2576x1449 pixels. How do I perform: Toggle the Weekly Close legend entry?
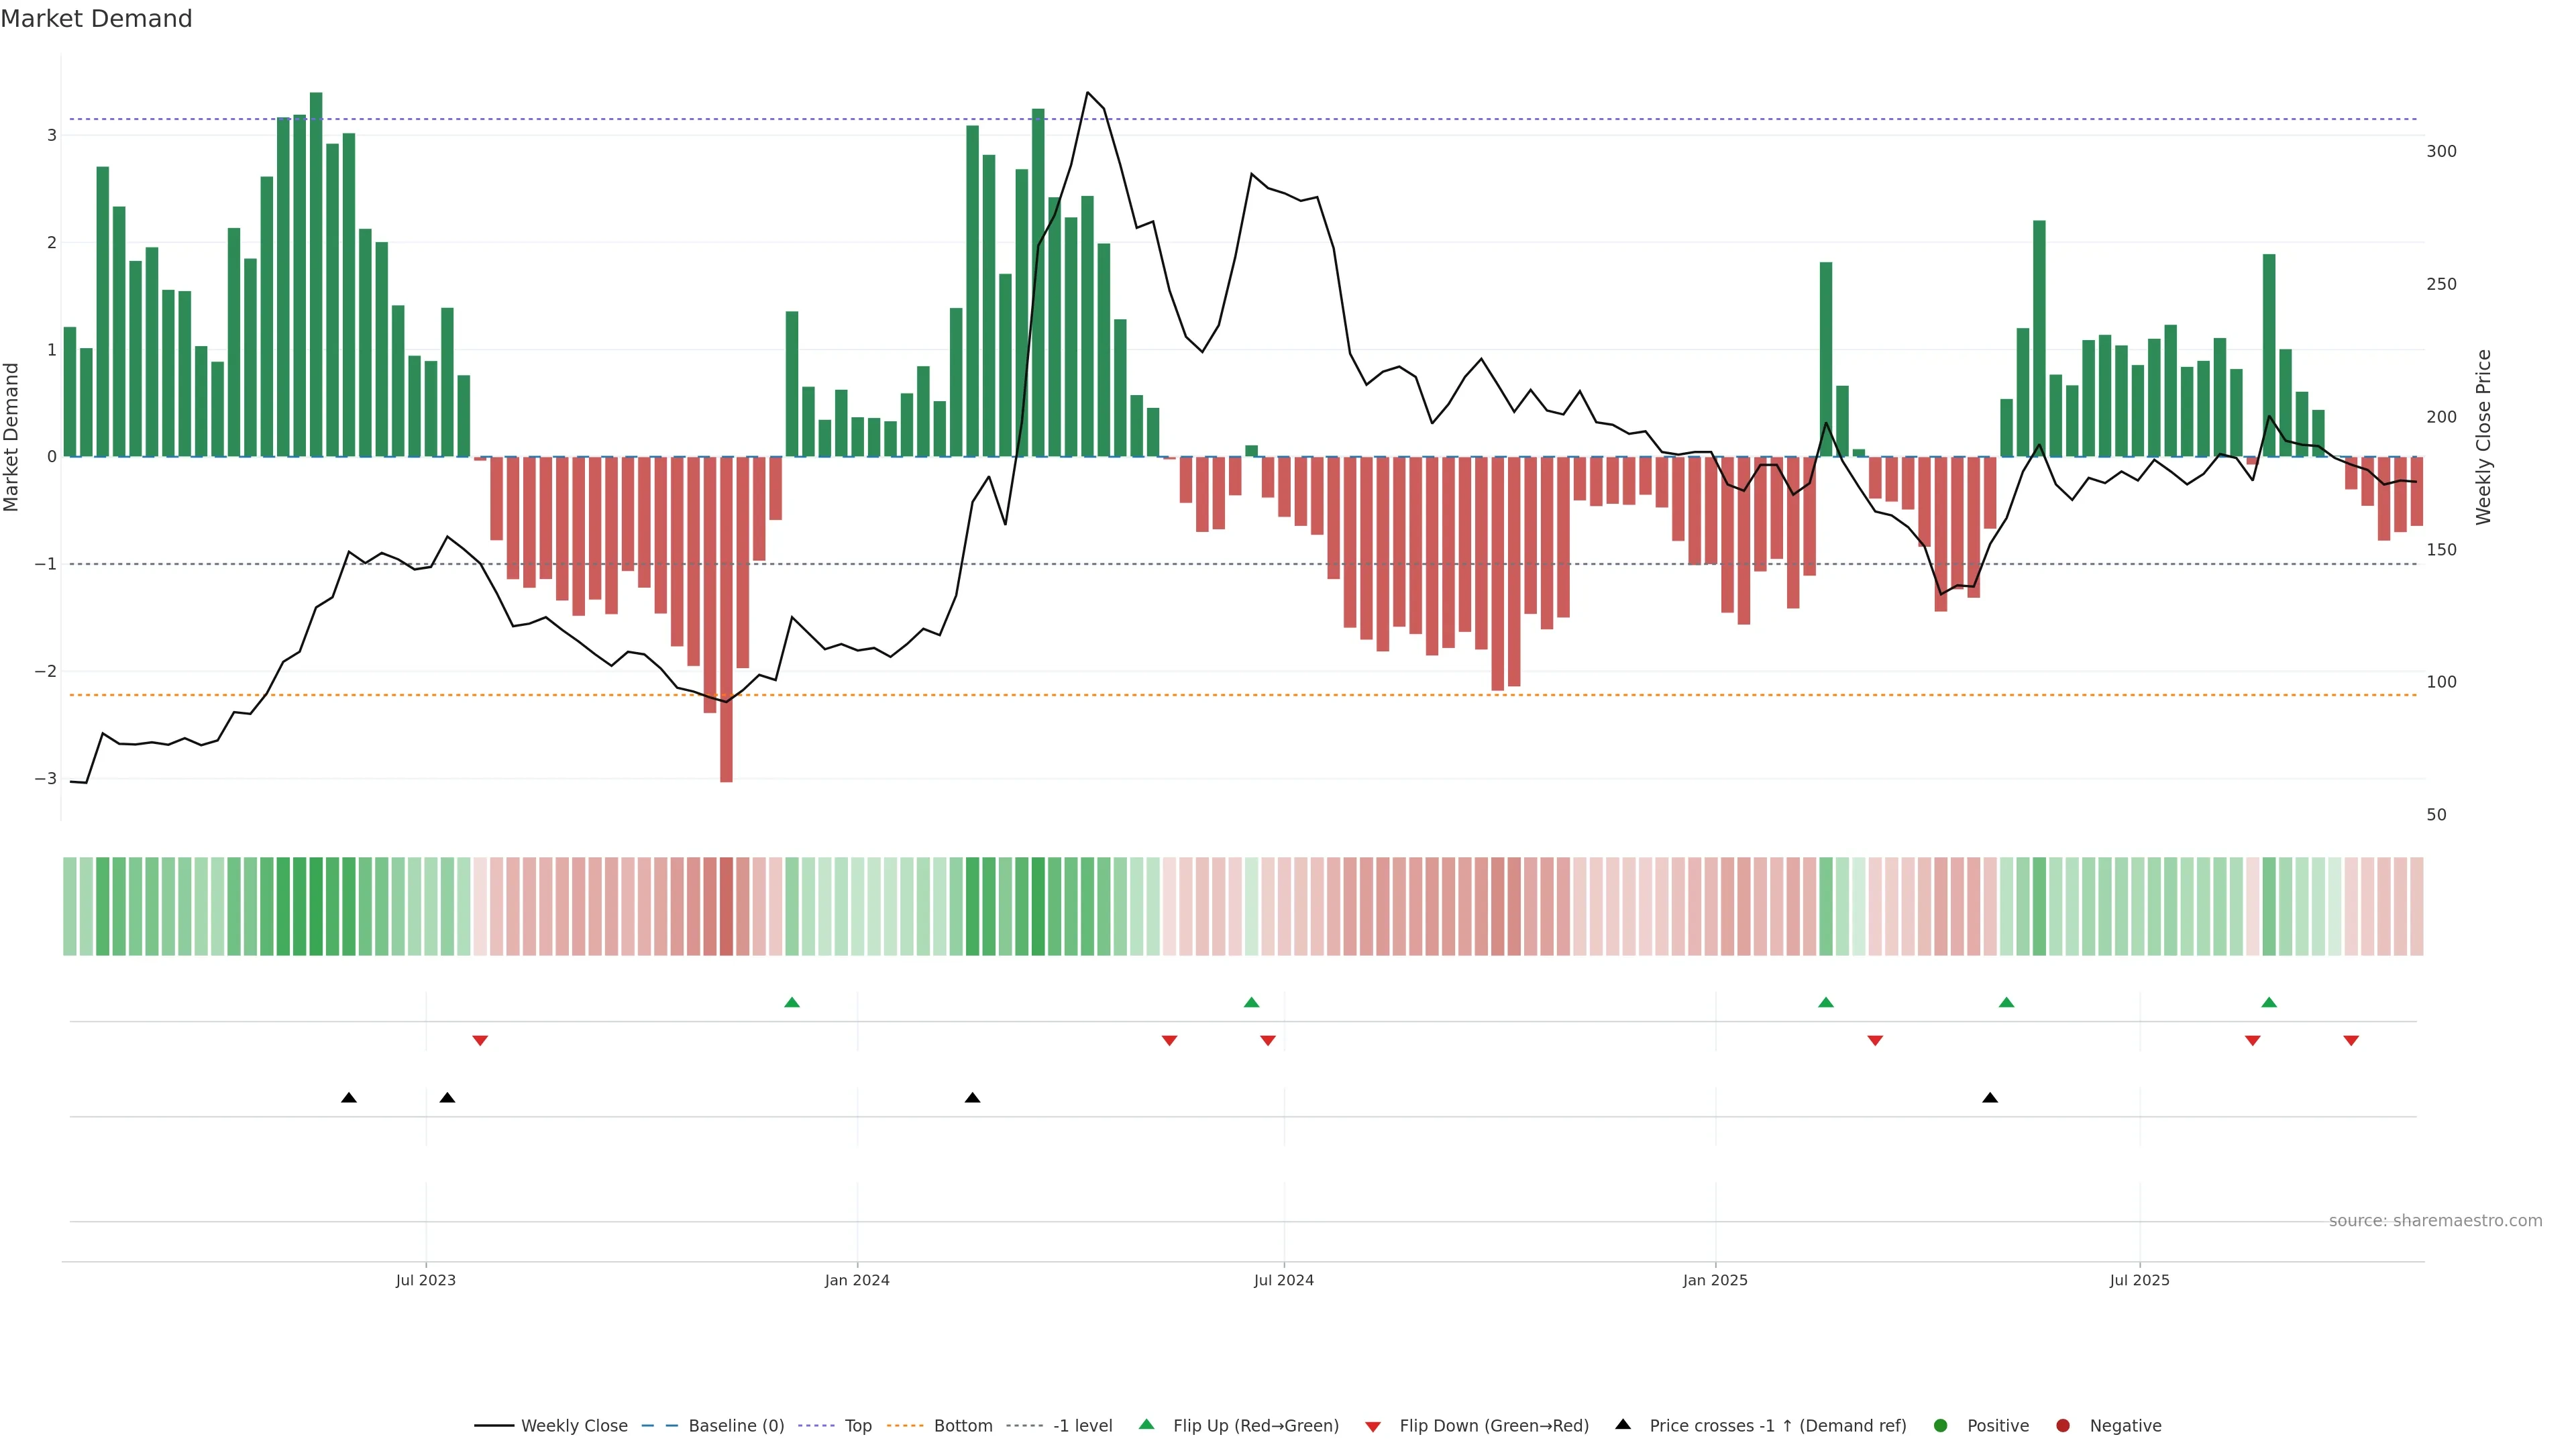point(574,1425)
